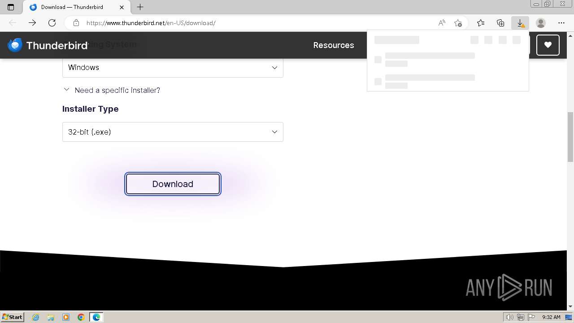View site info lock icon
Viewport: 574px width, 323px height.
(76, 23)
